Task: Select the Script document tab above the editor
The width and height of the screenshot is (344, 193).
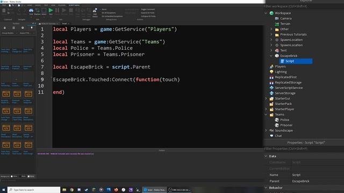Action: click(x=65, y=24)
